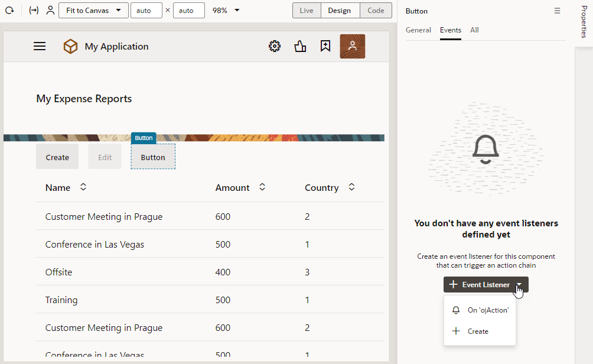This screenshot has height=364, width=593.
Task: Click the Training table row
Action: (210, 300)
